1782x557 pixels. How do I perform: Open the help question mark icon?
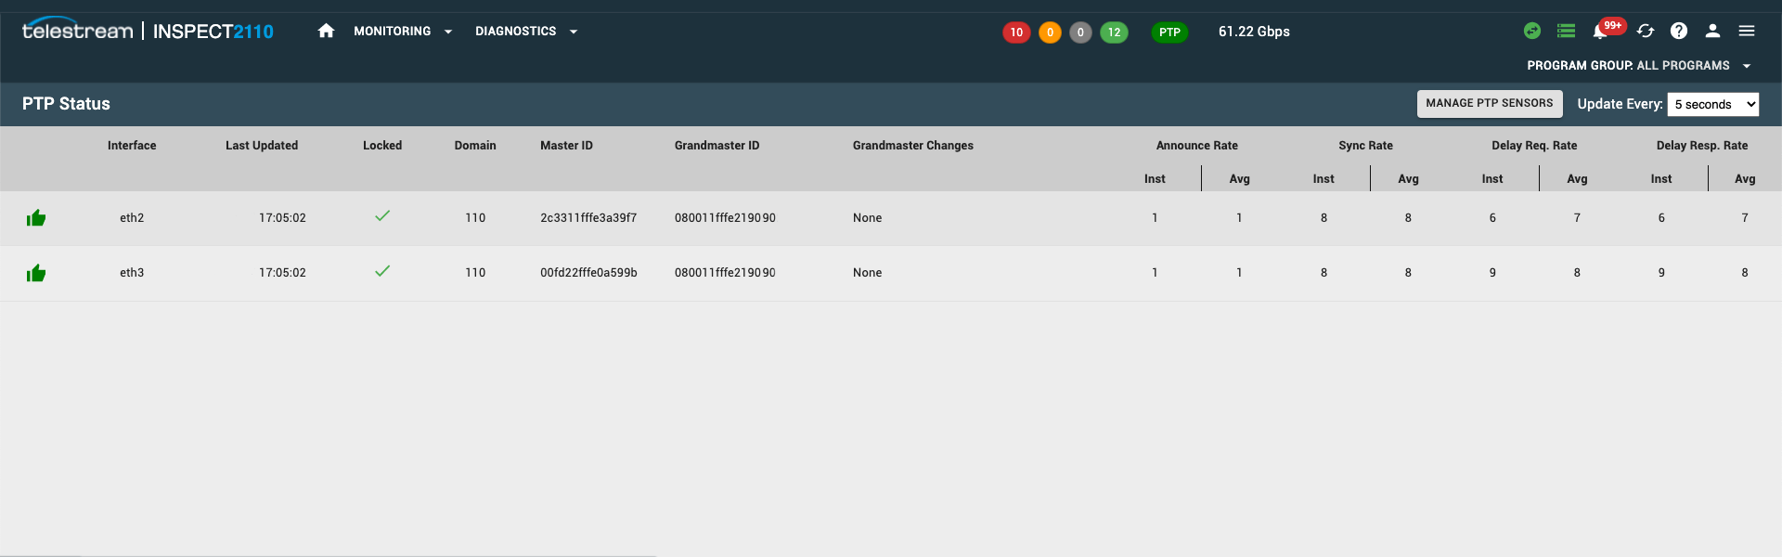coord(1679,31)
